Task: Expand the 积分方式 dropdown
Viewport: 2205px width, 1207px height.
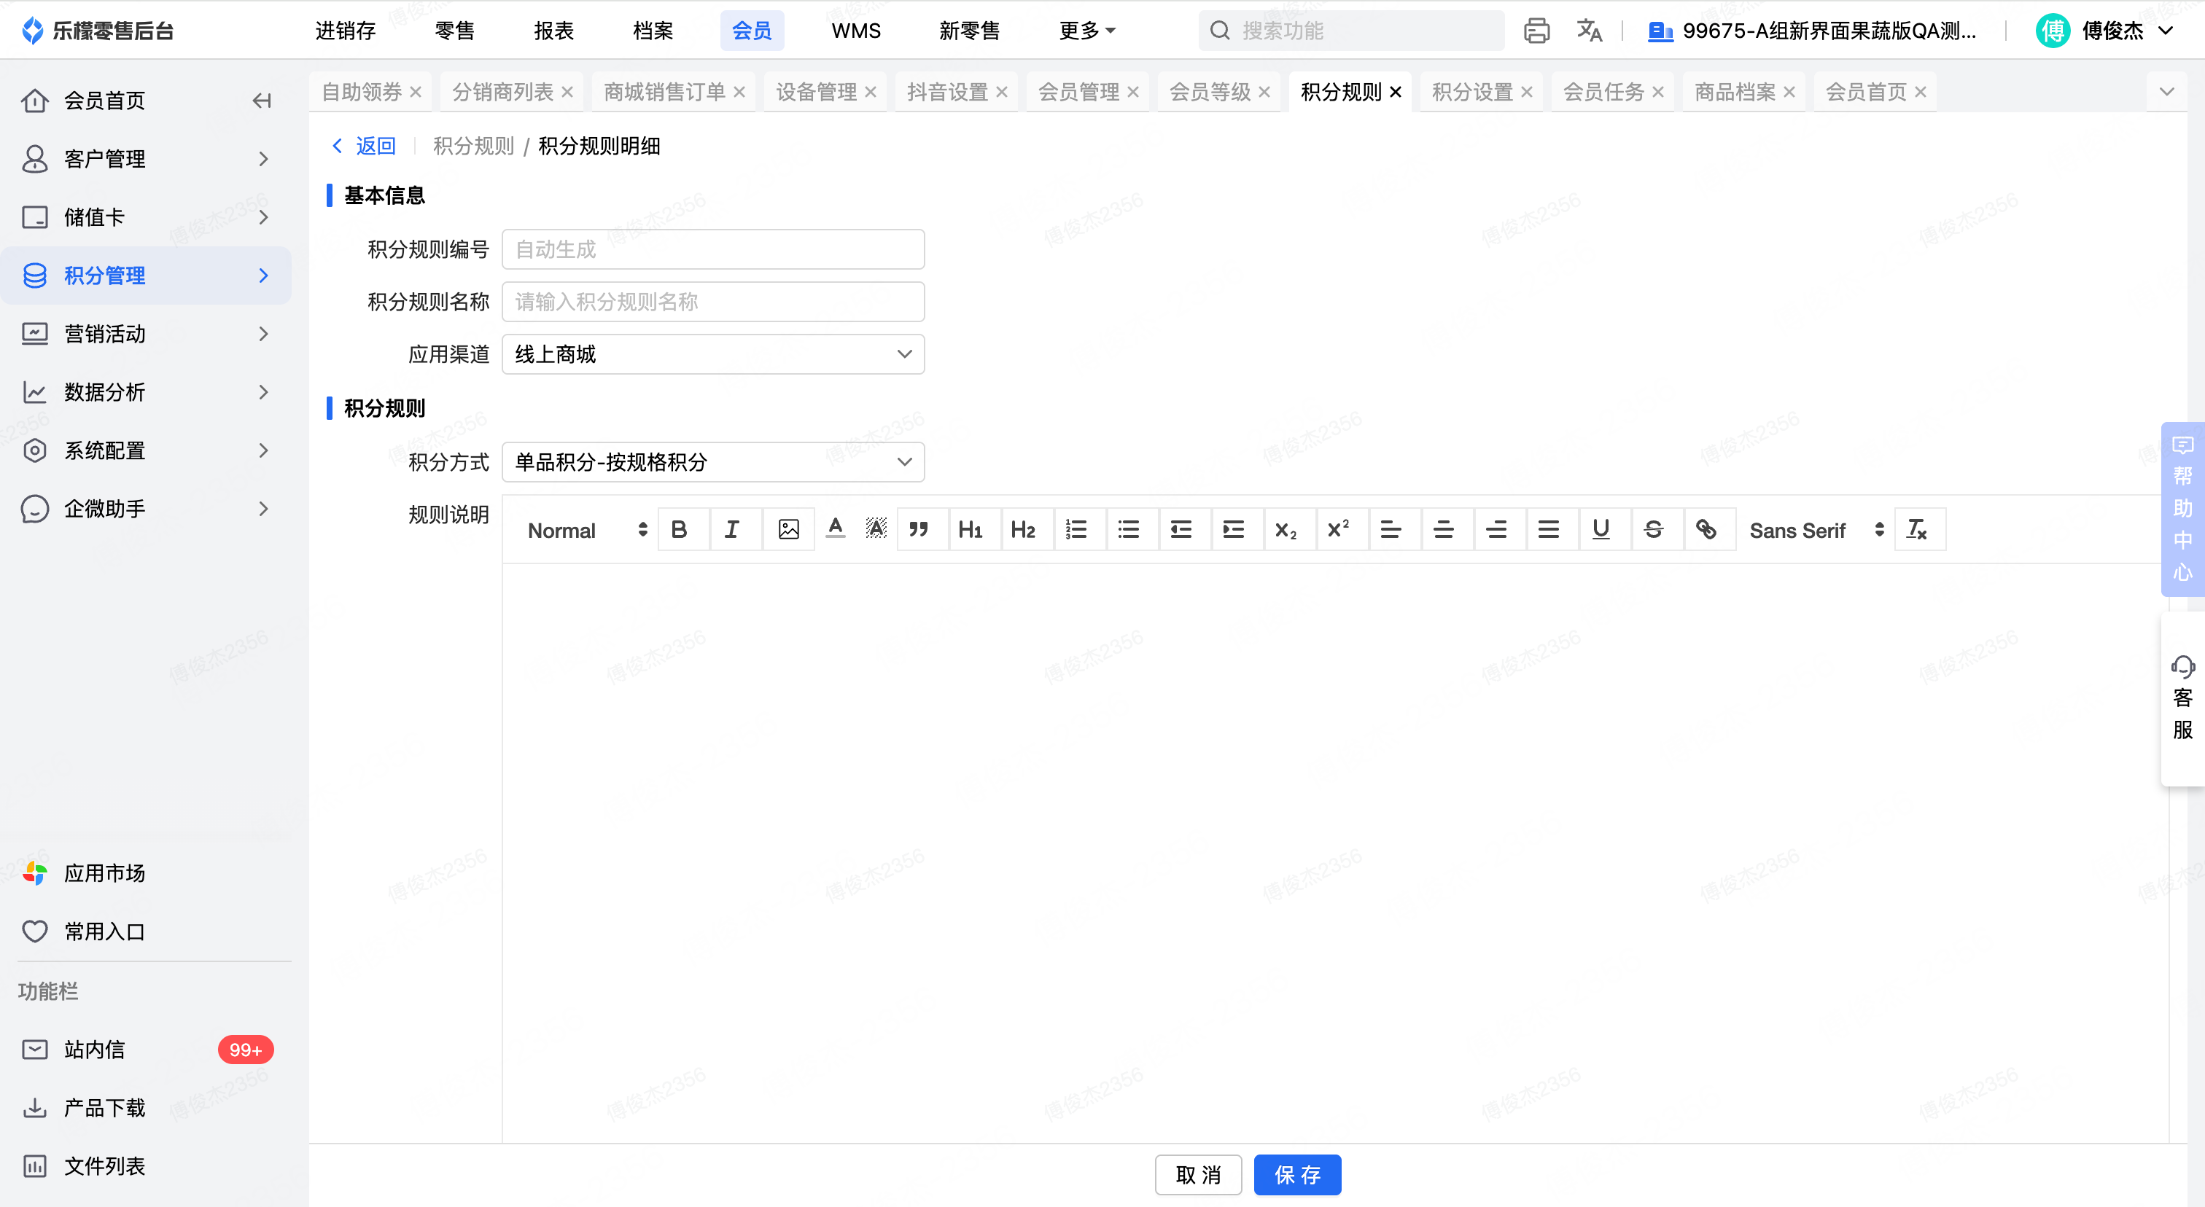Action: coord(712,462)
